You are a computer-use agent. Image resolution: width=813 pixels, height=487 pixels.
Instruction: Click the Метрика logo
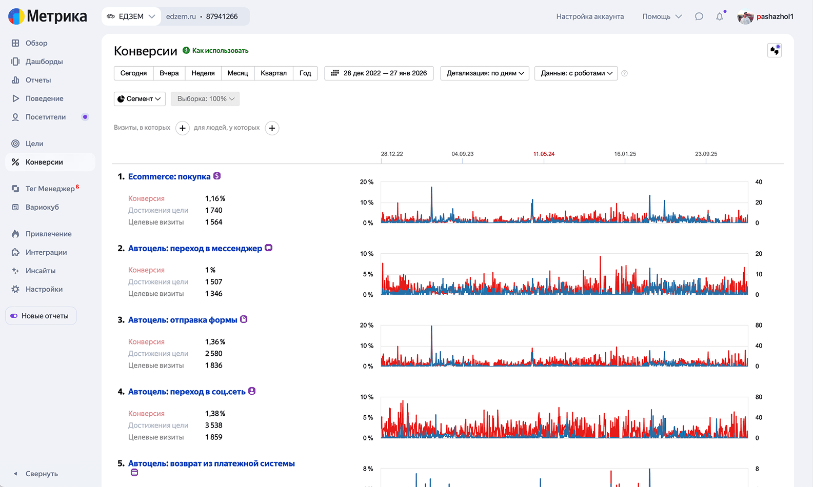[x=48, y=16]
